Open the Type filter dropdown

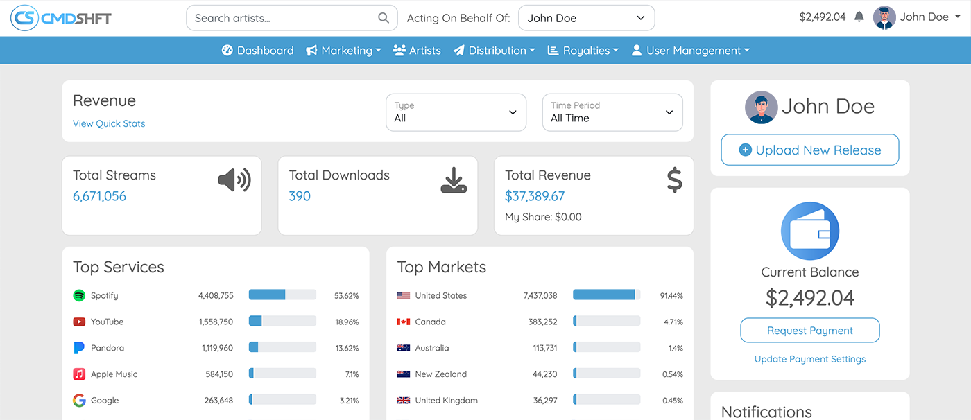coord(456,112)
